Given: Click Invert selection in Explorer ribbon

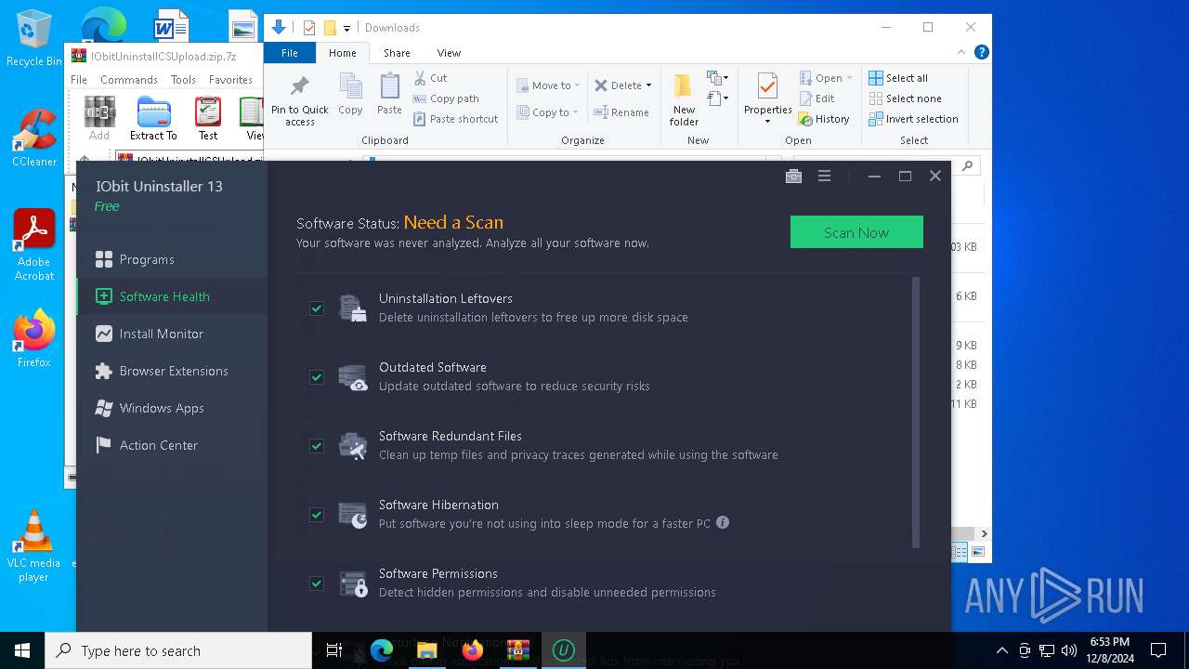Looking at the screenshot, I should (914, 119).
